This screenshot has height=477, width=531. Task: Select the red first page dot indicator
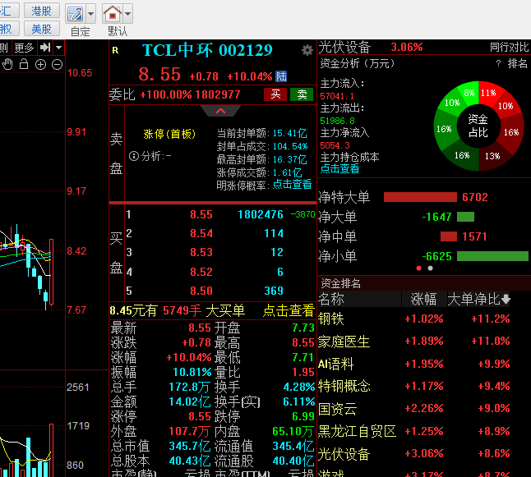click(419, 268)
